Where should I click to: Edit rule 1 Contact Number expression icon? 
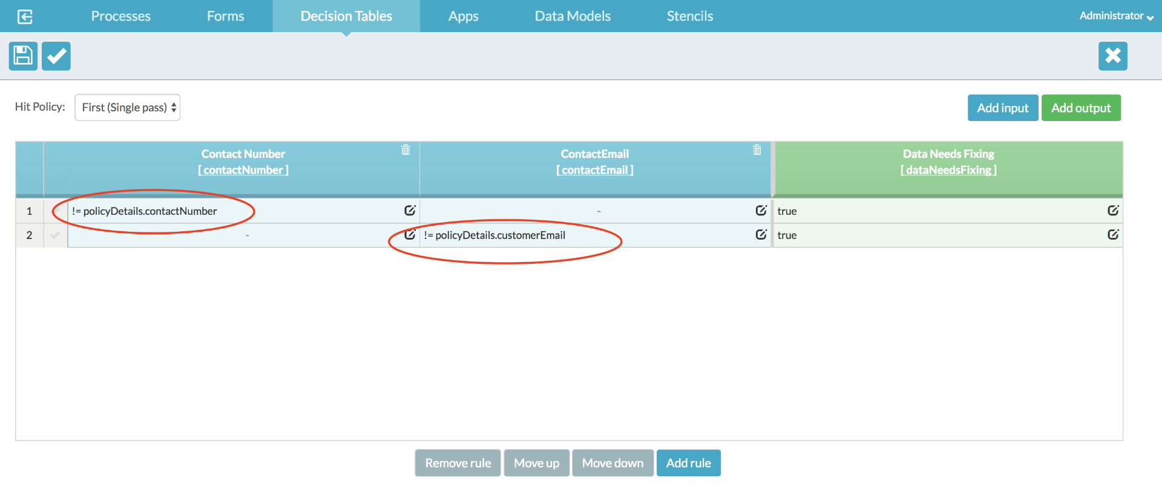click(x=410, y=211)
